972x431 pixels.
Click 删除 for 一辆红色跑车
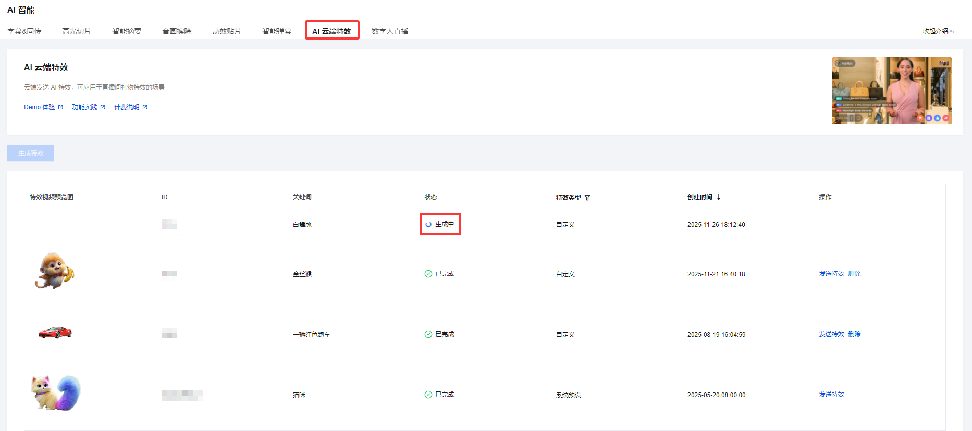[x=854, y=334]
